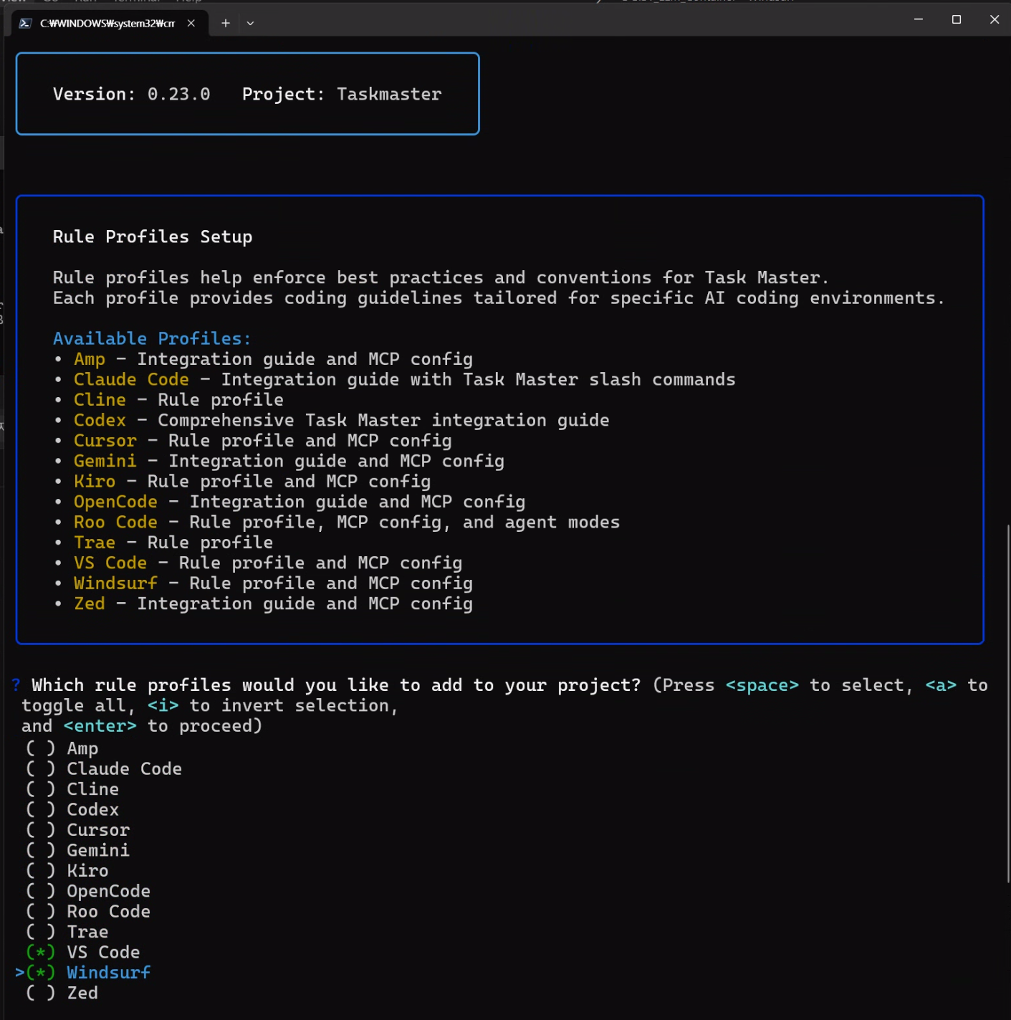Select the cmd terminal tab
Image resolution: width=1011 pixels, height=1020 pixels.
point(110,23)
